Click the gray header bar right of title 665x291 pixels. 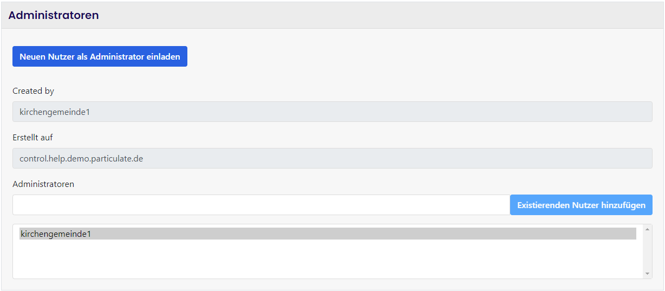[x=379, y=15]
